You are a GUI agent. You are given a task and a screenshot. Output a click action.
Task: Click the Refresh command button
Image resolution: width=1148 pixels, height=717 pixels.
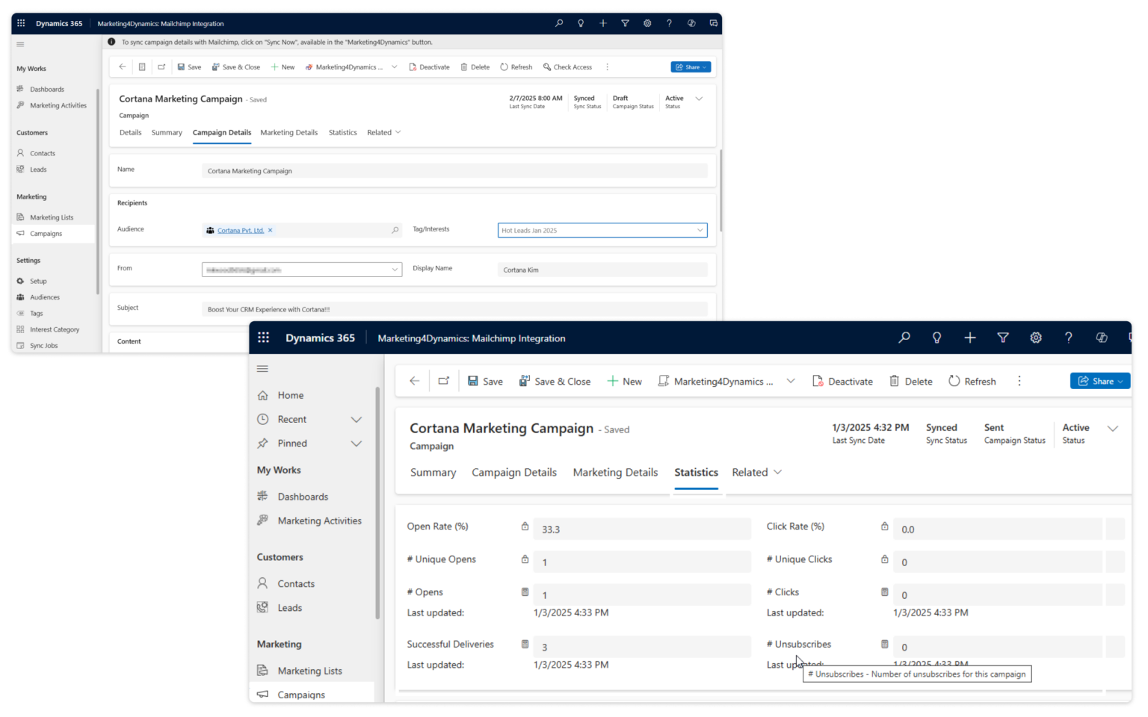pos(972,381)
